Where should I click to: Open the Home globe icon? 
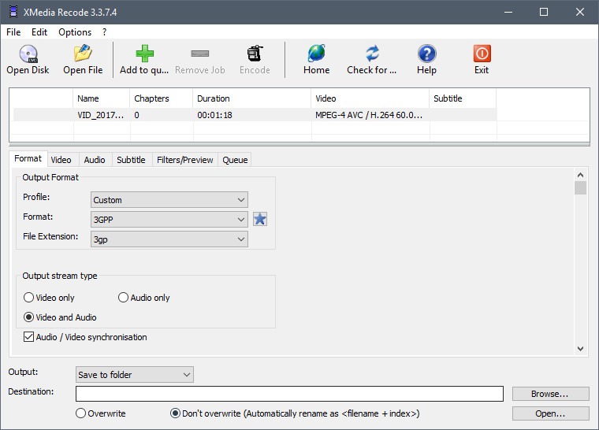click(x=316, y=54)
